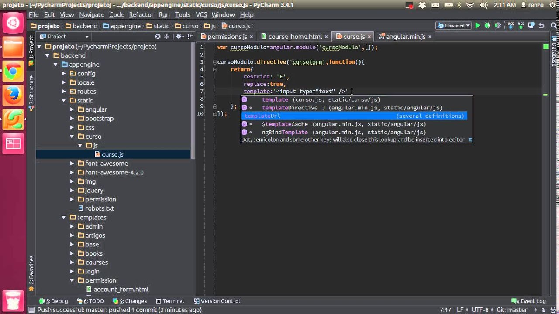Expand the config folder

point(64,74)
